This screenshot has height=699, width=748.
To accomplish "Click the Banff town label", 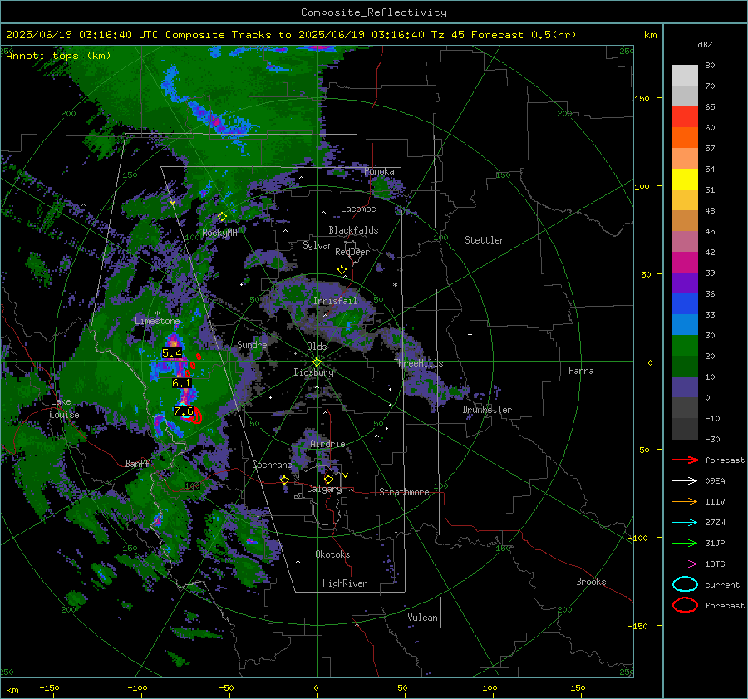I will point(137,463).
